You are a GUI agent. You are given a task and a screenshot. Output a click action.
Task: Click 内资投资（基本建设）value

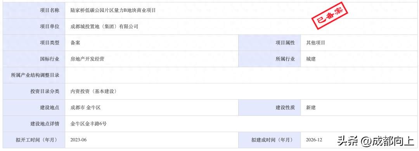click(x=93, y=92)
